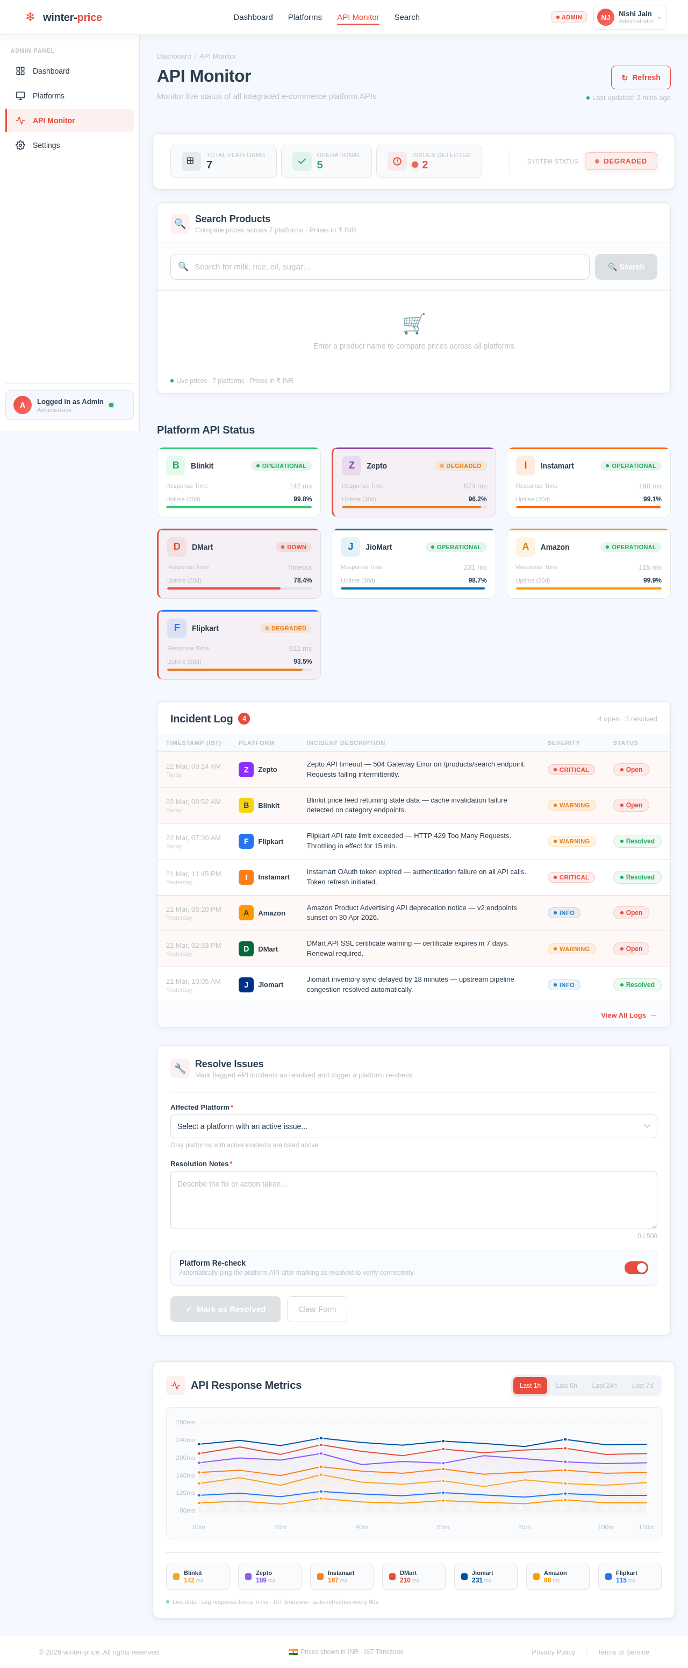Click the Amazon A icon in status card

tap(525, 546)
